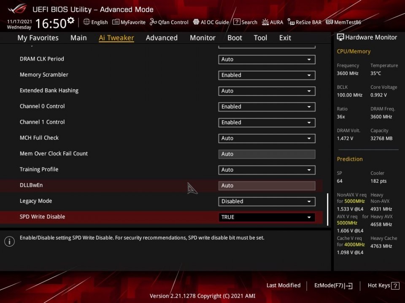Expand MCH Full Check dropdown
405x303 pixels.
267,138
